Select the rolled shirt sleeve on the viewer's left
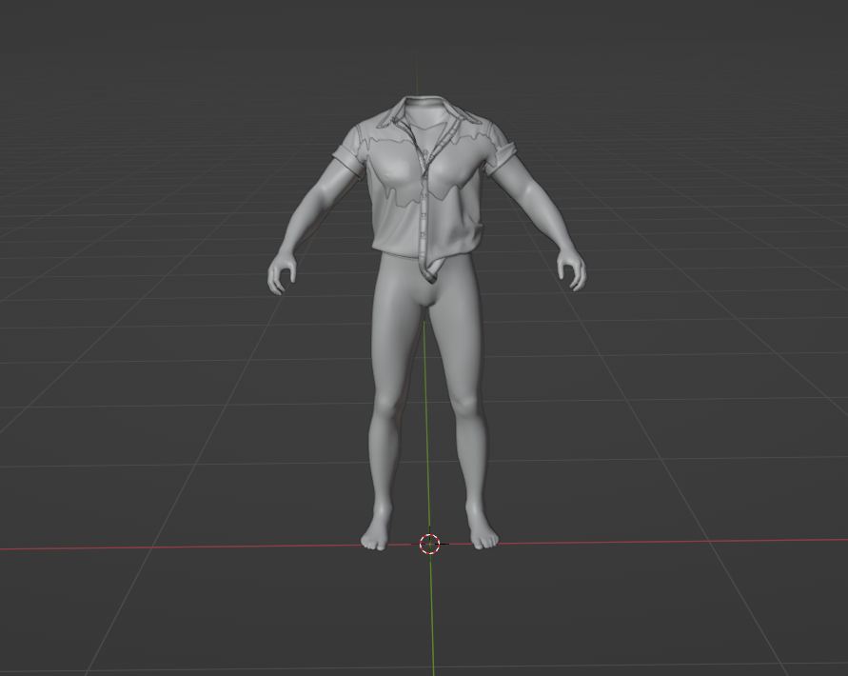 coord(349,152)
